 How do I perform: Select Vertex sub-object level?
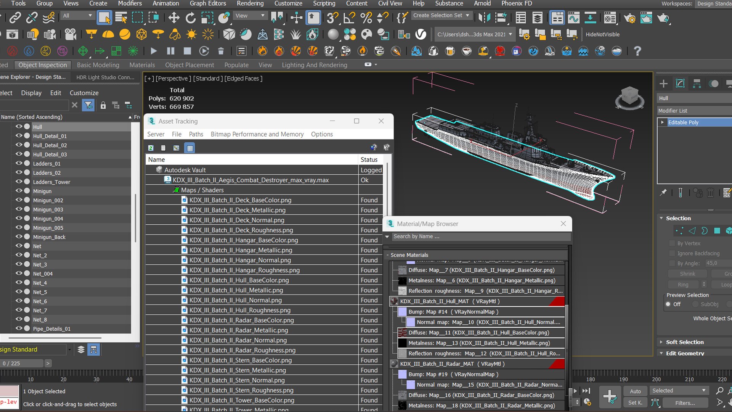pyautogui.click(x=679, y=231)
